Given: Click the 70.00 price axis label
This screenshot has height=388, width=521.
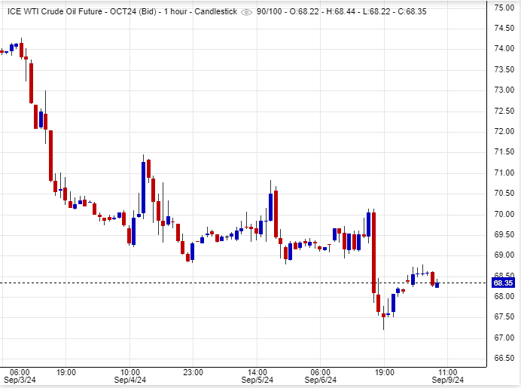Looking at the screenshot, I should pyautogui.click(x=504, y=214).
